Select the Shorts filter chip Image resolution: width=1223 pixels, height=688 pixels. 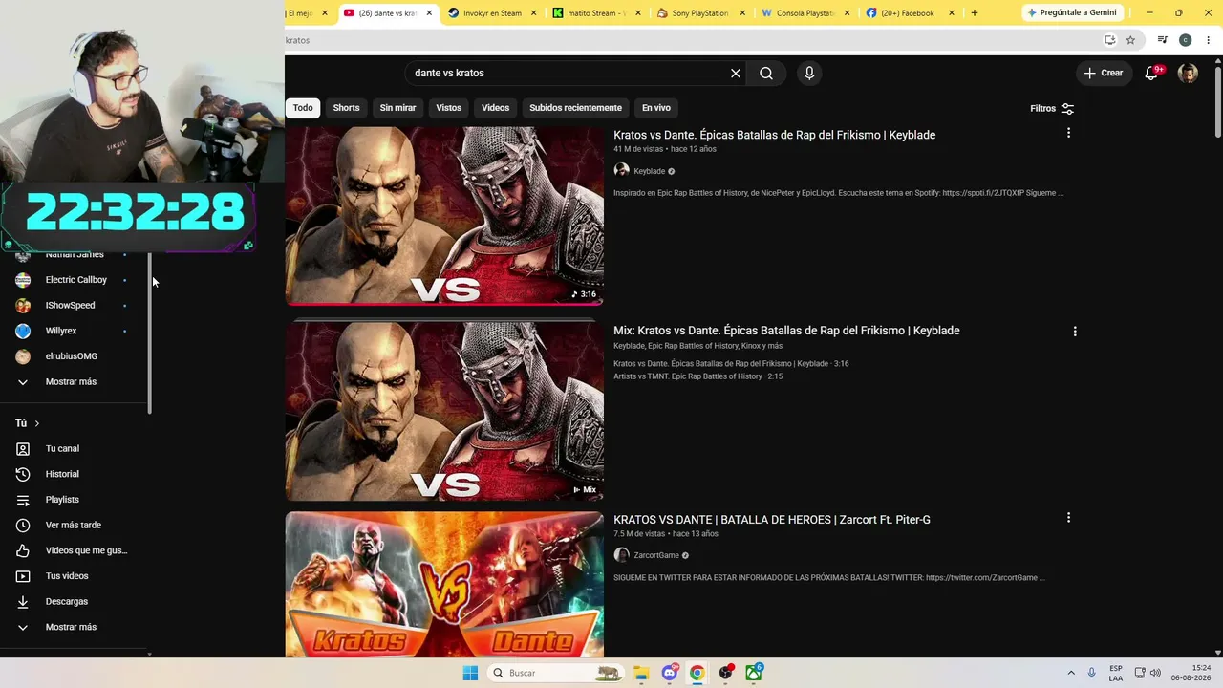tap(346, 108)
